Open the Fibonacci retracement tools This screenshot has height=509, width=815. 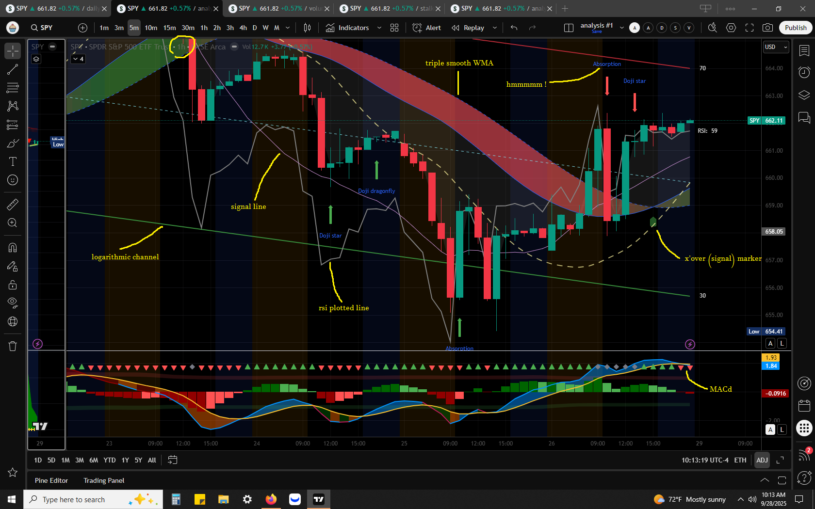tap(13, 88)
